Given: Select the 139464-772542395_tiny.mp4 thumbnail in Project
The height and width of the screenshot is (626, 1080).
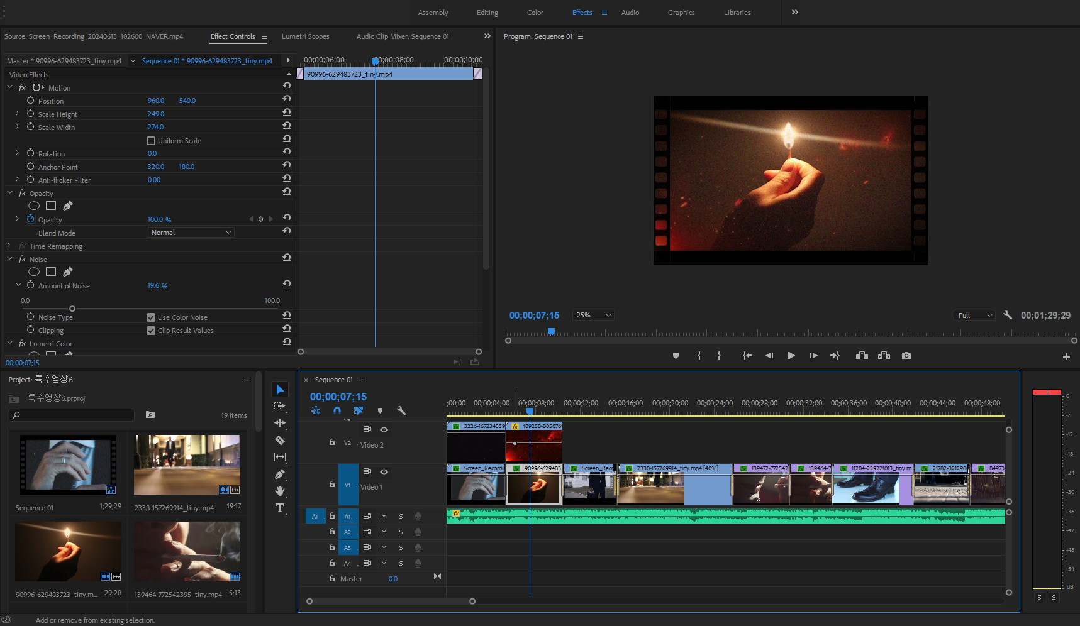Looking at the screenshot, I should click(x=187, y=552).
